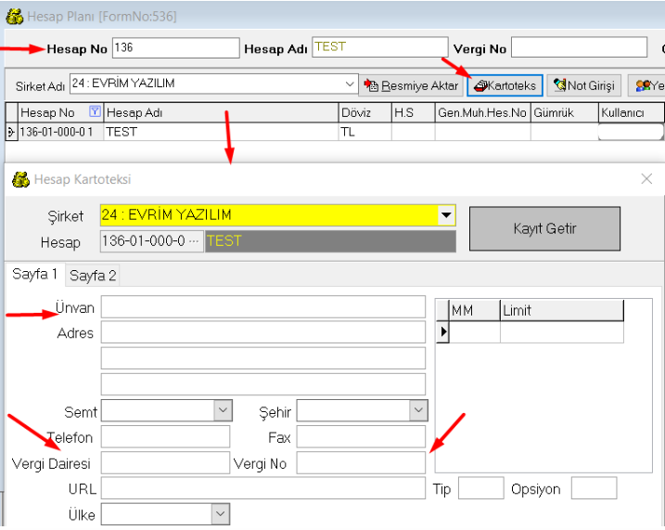Click the row indicator arrow in MM grid
Image resolution: width=665 pixels, height=530 pixels.
442,331
